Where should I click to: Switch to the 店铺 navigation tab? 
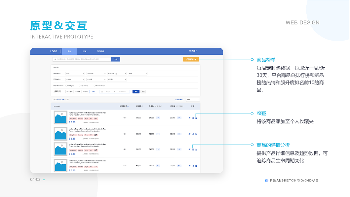(x=84, y=51)
